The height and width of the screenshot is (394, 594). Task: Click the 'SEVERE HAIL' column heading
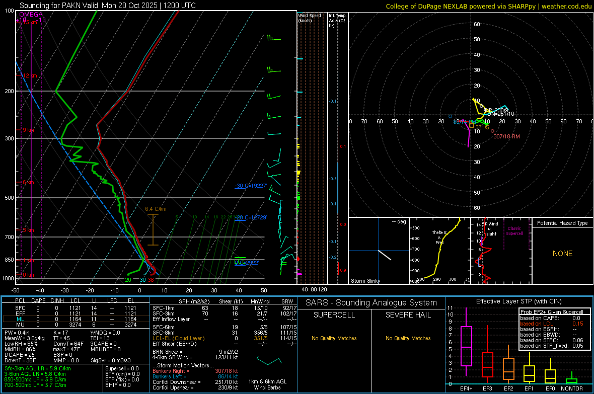[408, 315]
